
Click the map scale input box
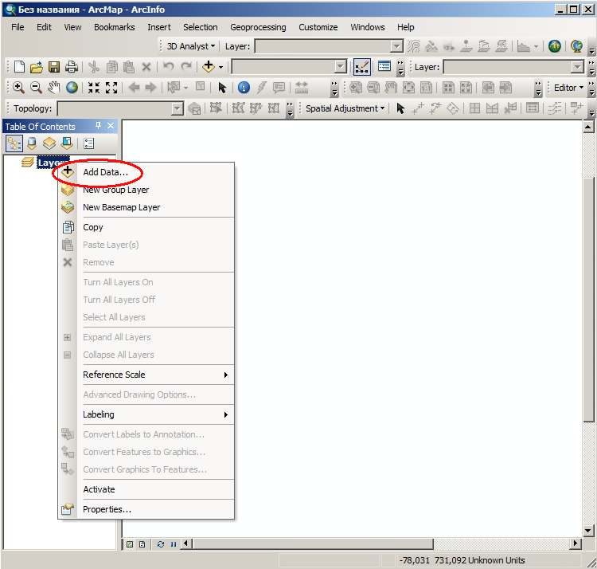(x=290, y=67)
